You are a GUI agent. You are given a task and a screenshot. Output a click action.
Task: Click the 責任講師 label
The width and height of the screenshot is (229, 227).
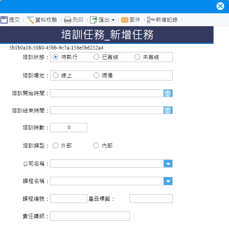[35, 216]
